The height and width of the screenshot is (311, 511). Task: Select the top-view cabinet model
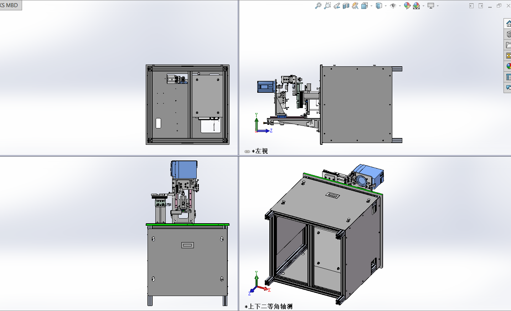click(x=187, y=104)
